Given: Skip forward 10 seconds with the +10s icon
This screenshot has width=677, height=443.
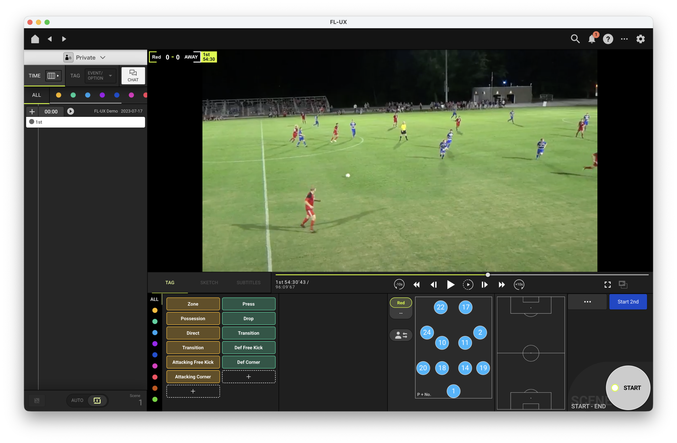Looking at the screenshot, I should tap(519, 284).
